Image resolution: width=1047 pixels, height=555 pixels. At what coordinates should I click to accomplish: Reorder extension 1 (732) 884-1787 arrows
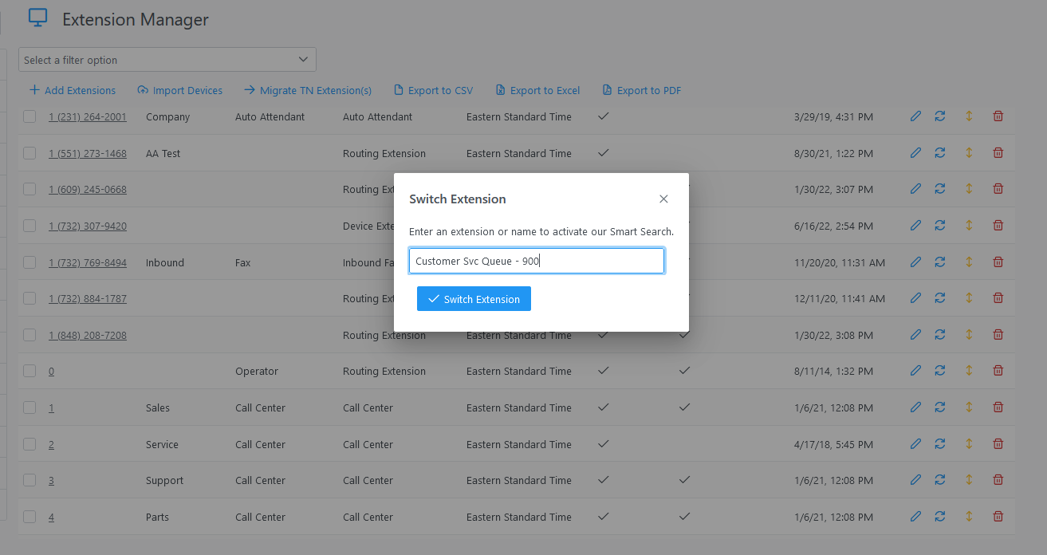[969, 298]
